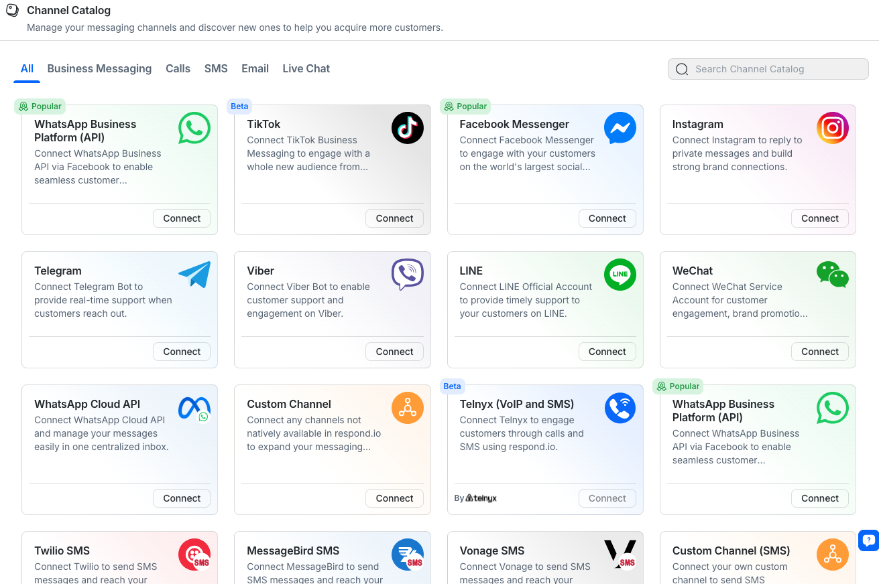Screen dimensions: 879x584
Task: Click the WhatsApp Business Platform icon
Action: 194,128
